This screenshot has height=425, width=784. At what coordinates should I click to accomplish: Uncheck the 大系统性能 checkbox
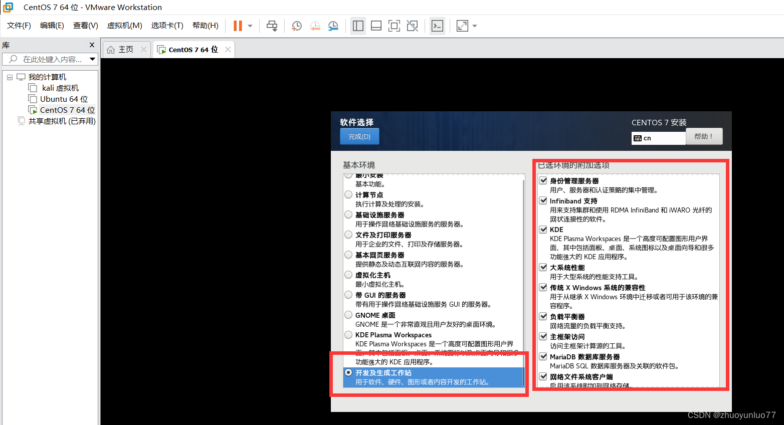click(543, 267)
